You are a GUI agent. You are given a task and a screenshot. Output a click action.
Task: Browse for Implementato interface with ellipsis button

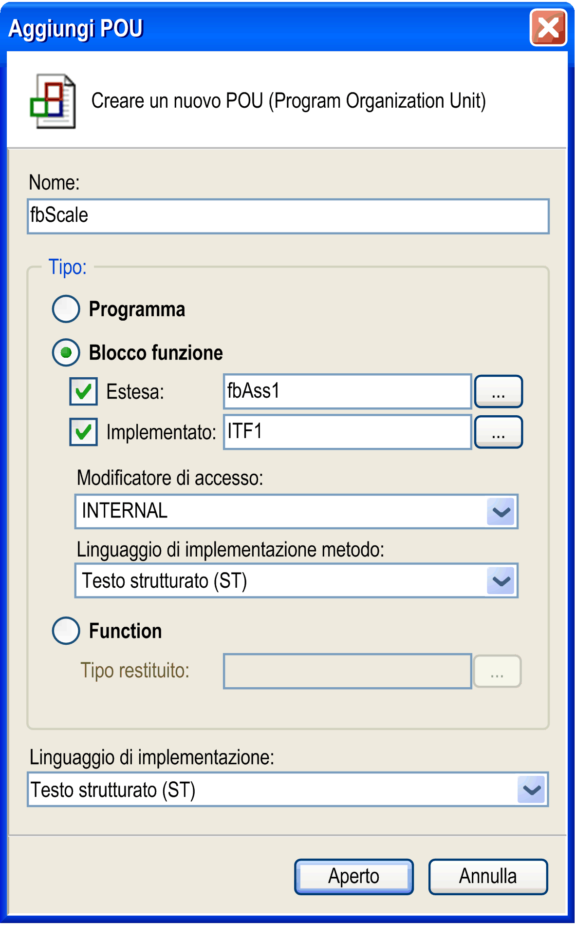point(499,432)
